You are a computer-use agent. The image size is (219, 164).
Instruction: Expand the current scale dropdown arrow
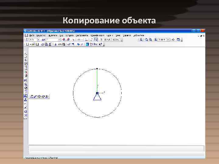[38, 40]
